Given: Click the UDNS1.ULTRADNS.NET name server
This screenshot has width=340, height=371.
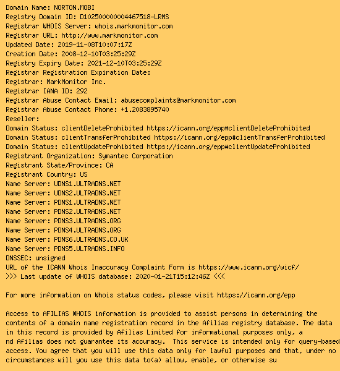Looking at the screenshot, I should [87, 184].
